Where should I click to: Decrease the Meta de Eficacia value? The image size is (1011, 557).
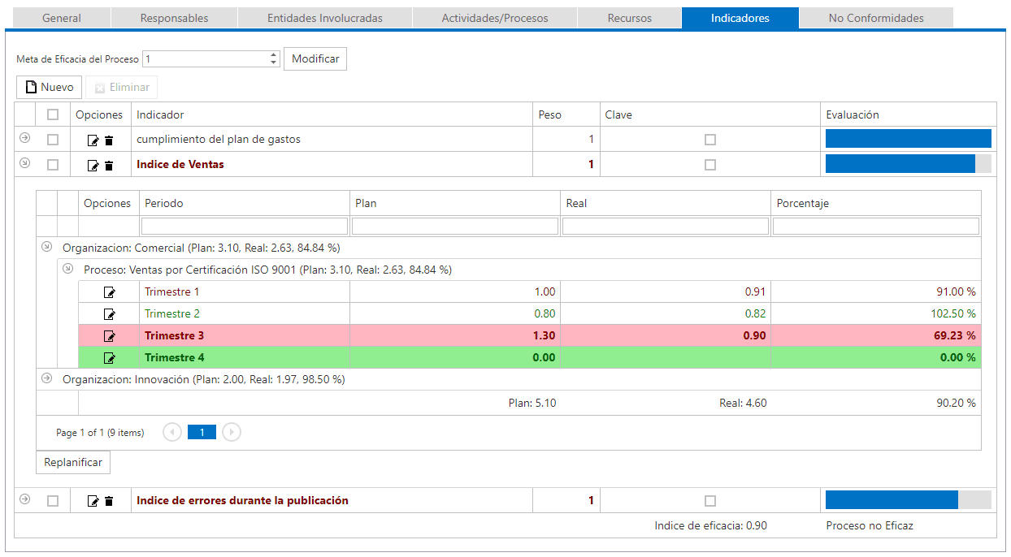[273, 63]
